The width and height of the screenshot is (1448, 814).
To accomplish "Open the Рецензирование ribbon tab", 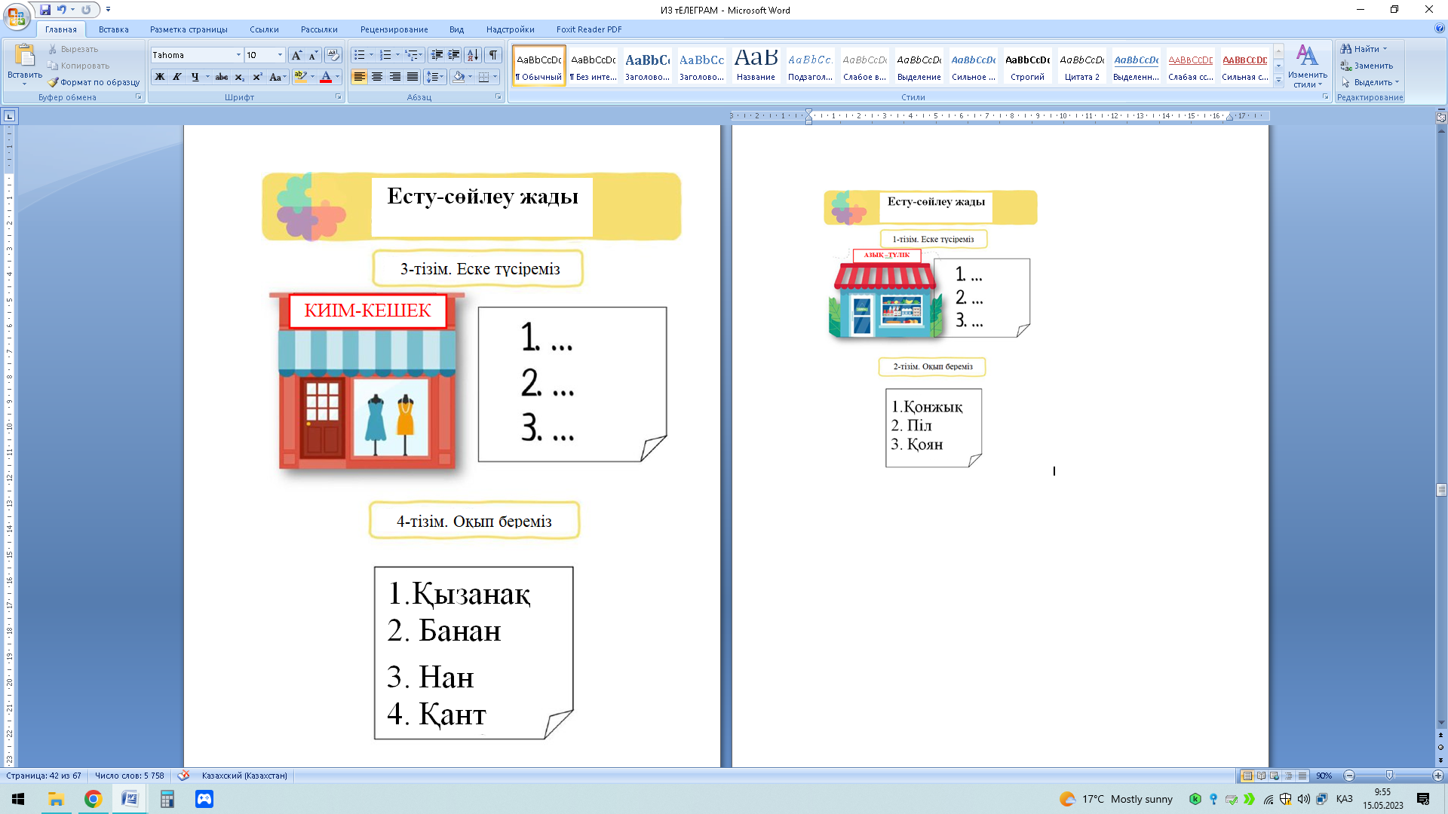I will pos(394,29).
